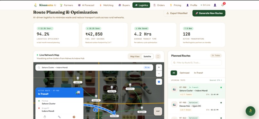The image size is (259, 119).
Task: Open the AI Forecast page
Action: point(86,5)
